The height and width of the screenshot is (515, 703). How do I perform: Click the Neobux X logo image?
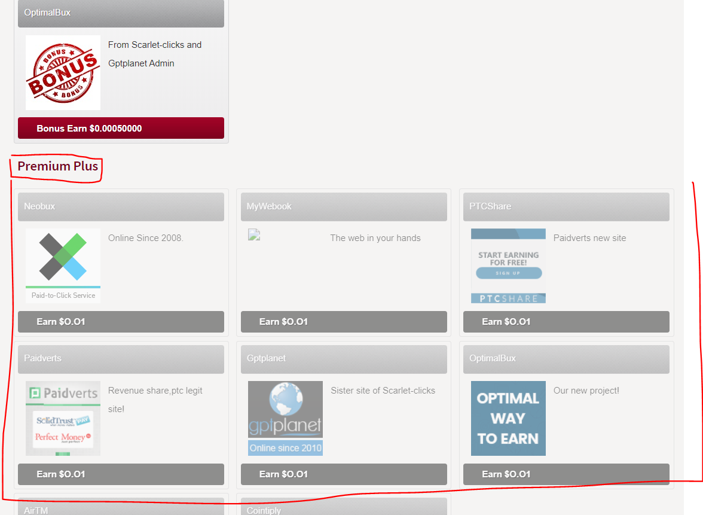(x=63, y=266)
